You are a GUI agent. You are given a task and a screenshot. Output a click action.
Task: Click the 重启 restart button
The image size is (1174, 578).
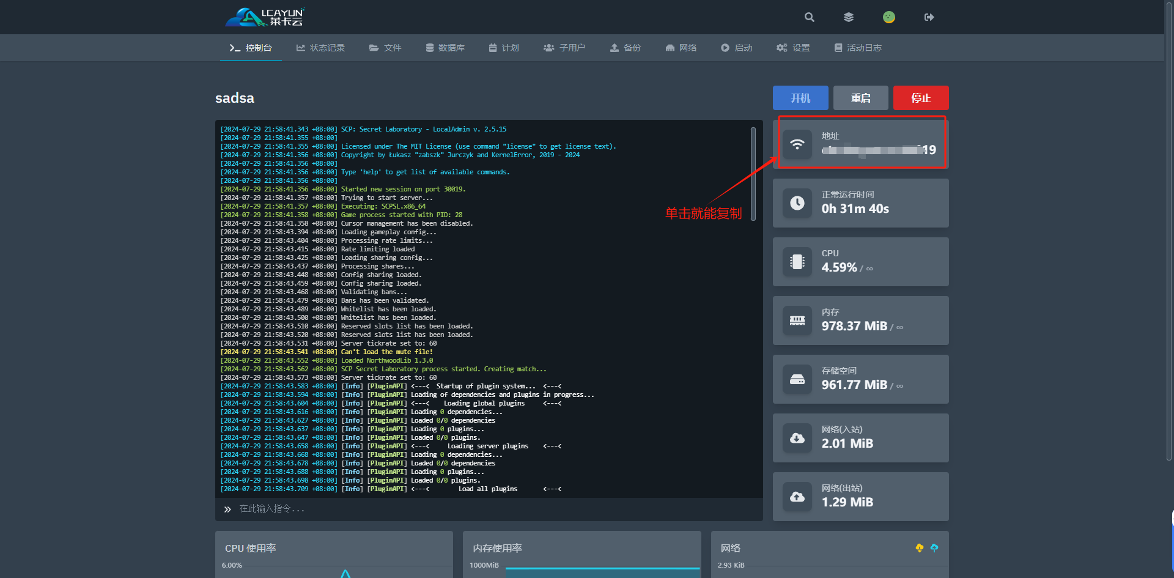(861, 98)
